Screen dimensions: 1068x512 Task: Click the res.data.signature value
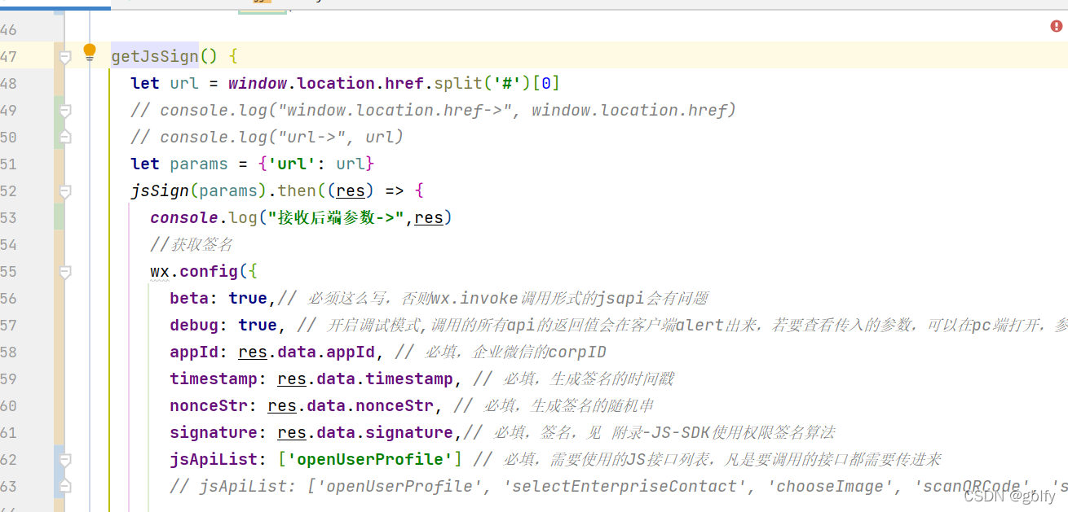[x=365, y=433]
